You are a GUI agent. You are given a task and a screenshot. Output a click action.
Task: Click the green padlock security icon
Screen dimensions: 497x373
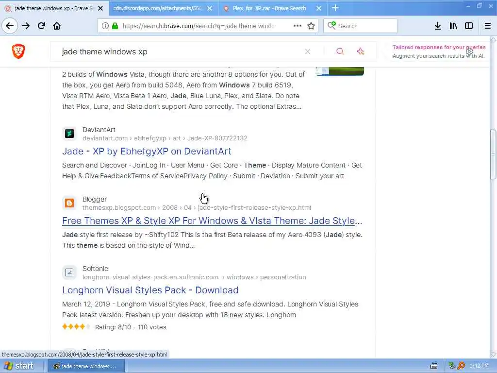pyautogui.click(x=115, y=26)
